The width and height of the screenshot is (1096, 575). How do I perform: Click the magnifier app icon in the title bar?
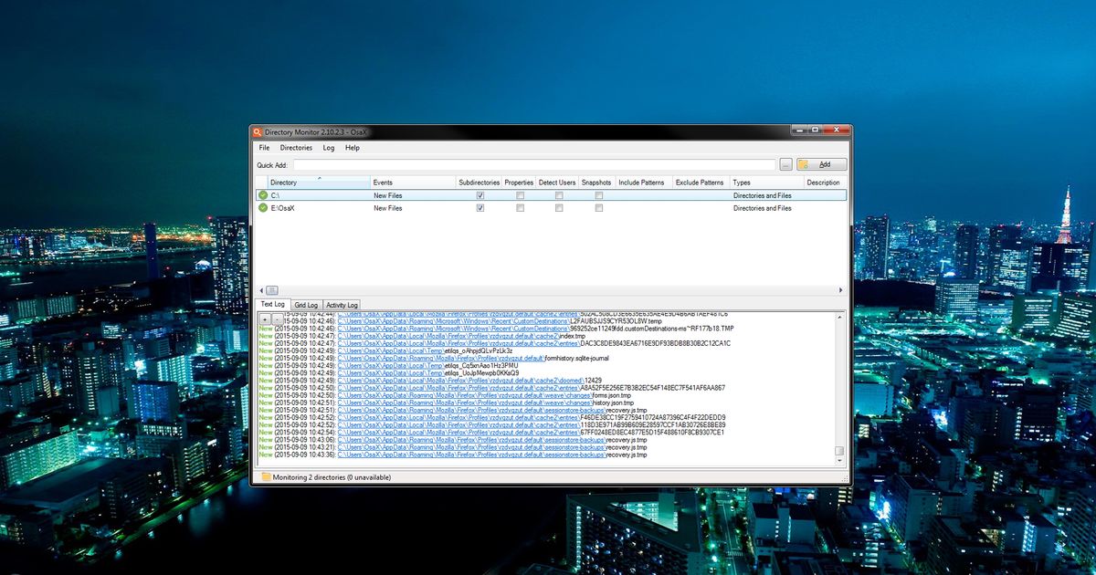click(x=258, y=131)
